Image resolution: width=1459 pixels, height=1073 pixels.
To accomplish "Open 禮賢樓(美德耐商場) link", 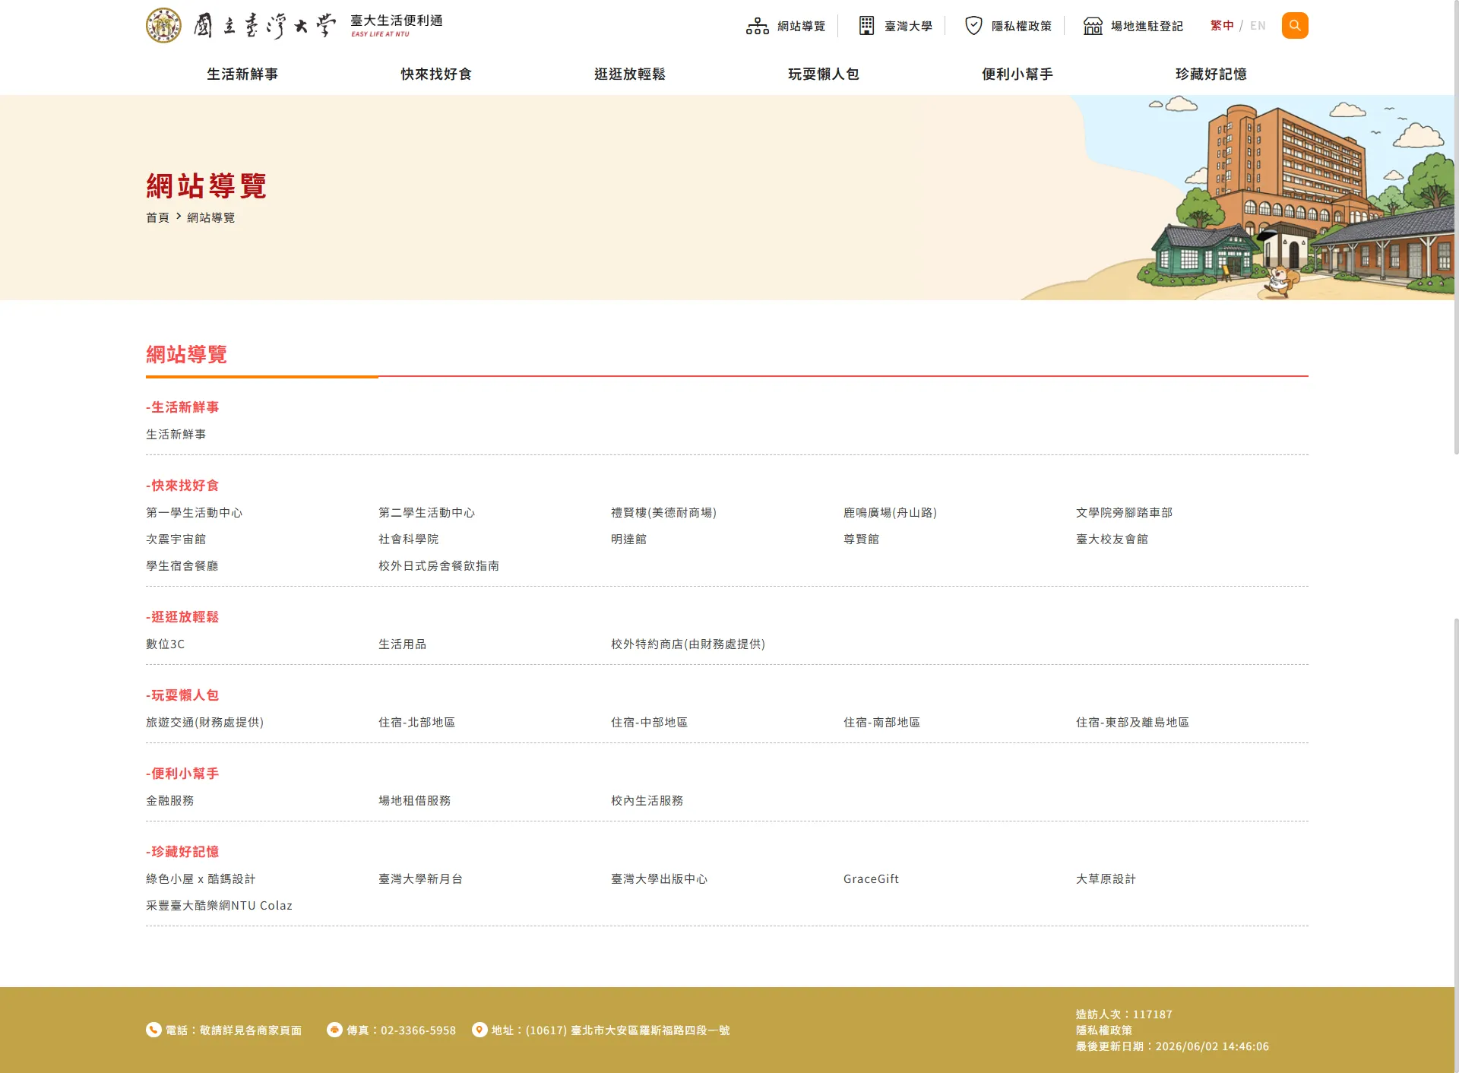I will tap(664, 513).
